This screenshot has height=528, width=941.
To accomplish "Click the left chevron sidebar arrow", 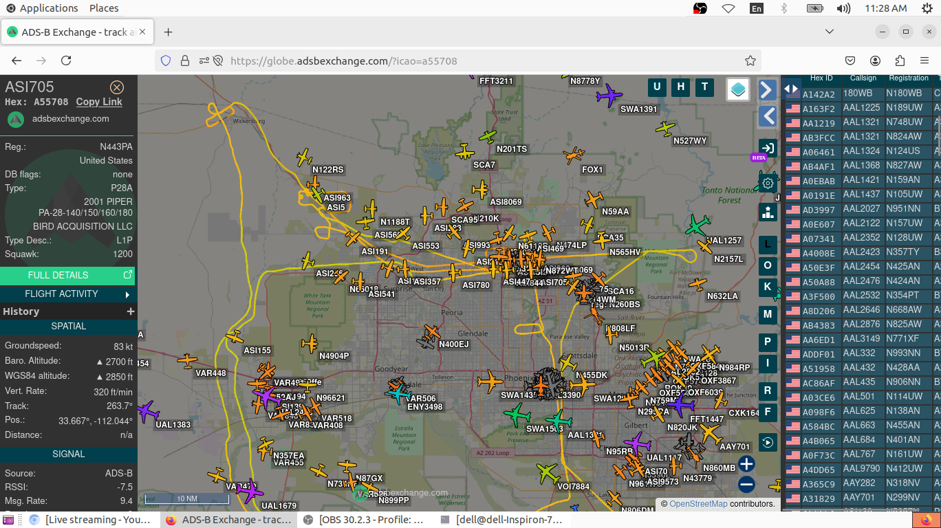I will 768,115.
